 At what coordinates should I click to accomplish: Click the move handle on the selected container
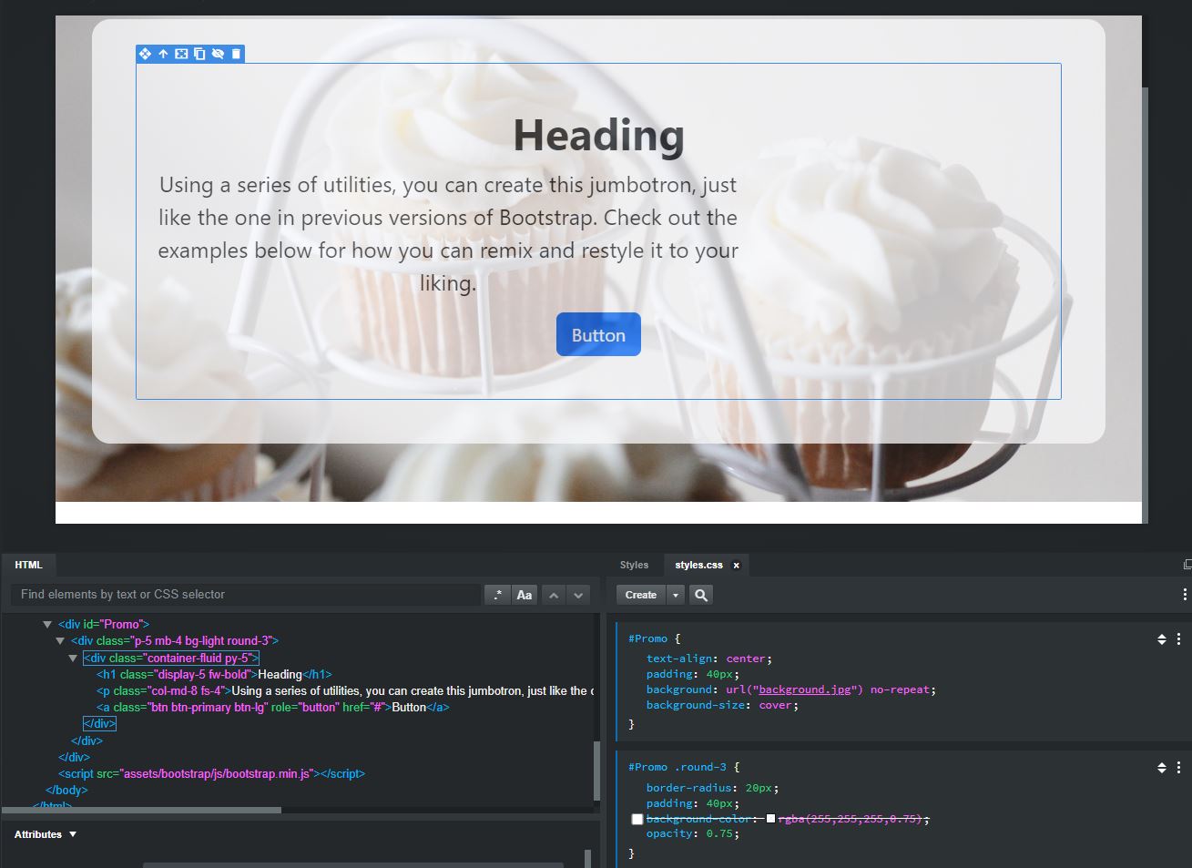pyautogui.click(x=145, y=54)
